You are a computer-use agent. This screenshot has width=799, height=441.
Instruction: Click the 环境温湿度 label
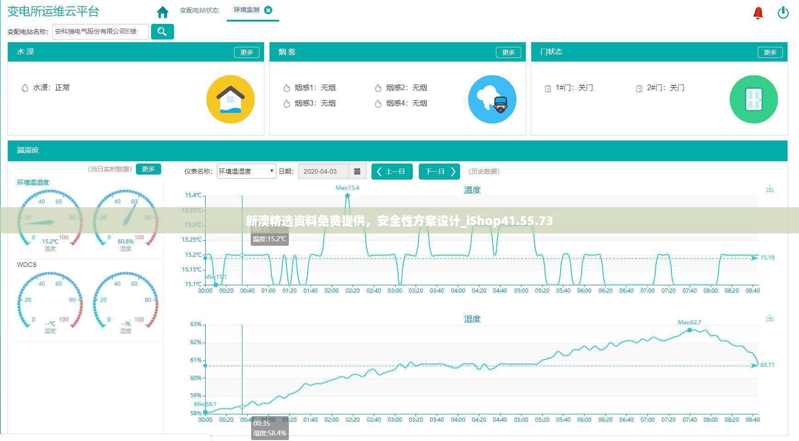tap(33, 182)
